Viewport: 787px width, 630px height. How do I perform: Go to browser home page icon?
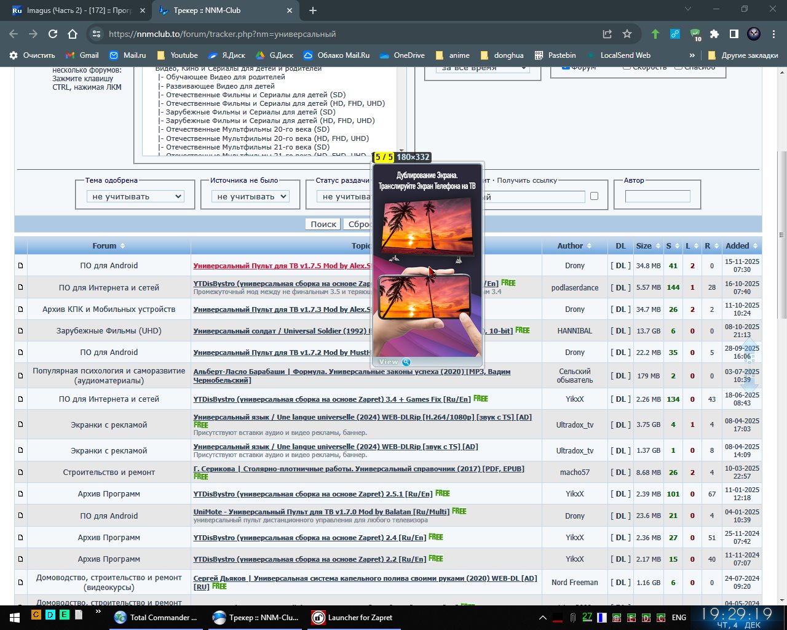click(73, 34)
